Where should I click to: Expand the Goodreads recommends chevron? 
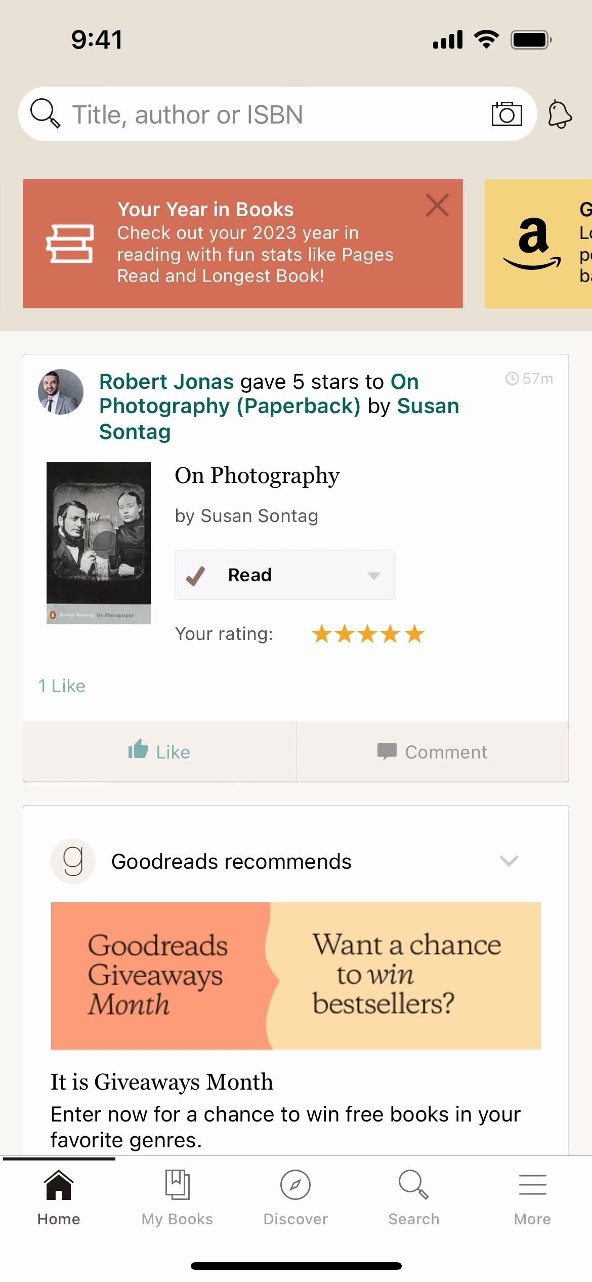tap(509, 861)
